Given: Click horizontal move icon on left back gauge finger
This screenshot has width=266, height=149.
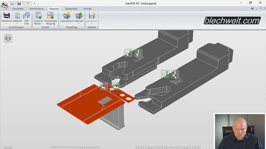Looking at the screenshot, I should 138,53.
